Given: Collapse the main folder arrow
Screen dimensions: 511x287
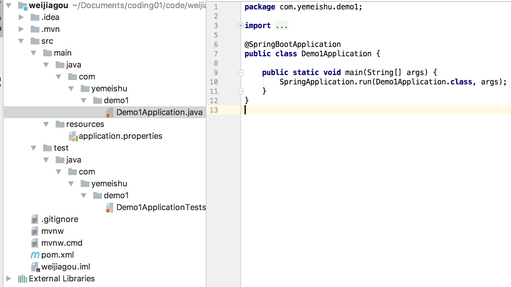Looking at the screenshot, I should point(34,53).
